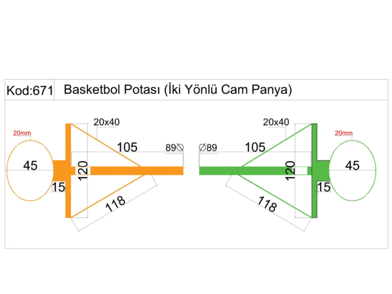
Task: Click the 15 label near green bracket
Action: click(324, 187)
